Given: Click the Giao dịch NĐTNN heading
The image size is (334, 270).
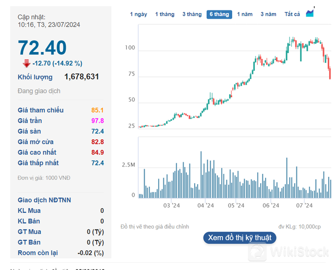Looking at the screenshot, I should point(44,200).
